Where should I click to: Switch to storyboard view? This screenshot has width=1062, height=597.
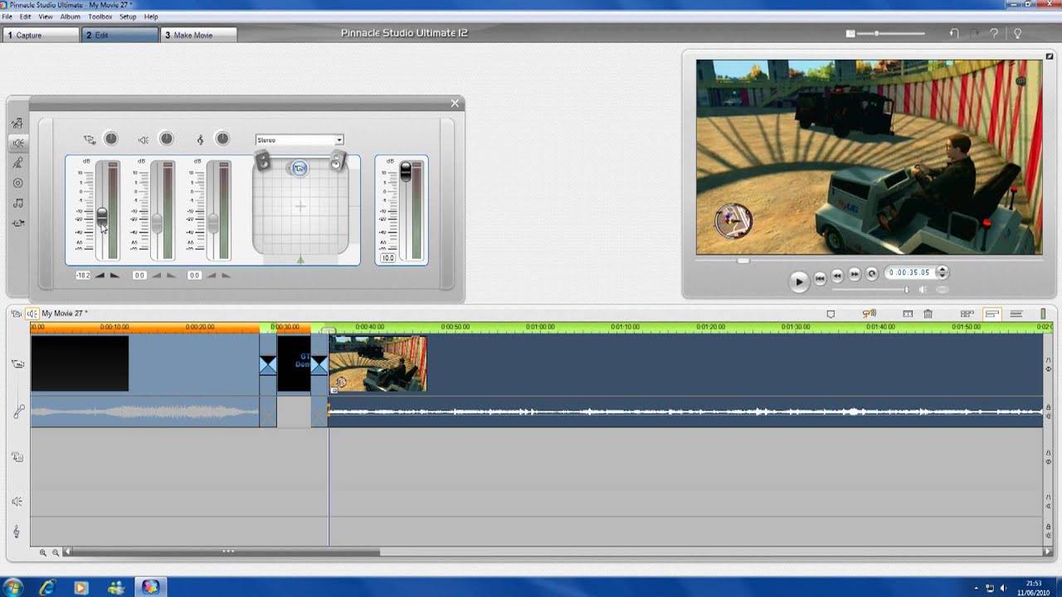coord(967,313)
